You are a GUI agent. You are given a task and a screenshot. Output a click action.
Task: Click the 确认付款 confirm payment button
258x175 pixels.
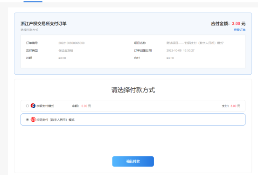(133, 161)
